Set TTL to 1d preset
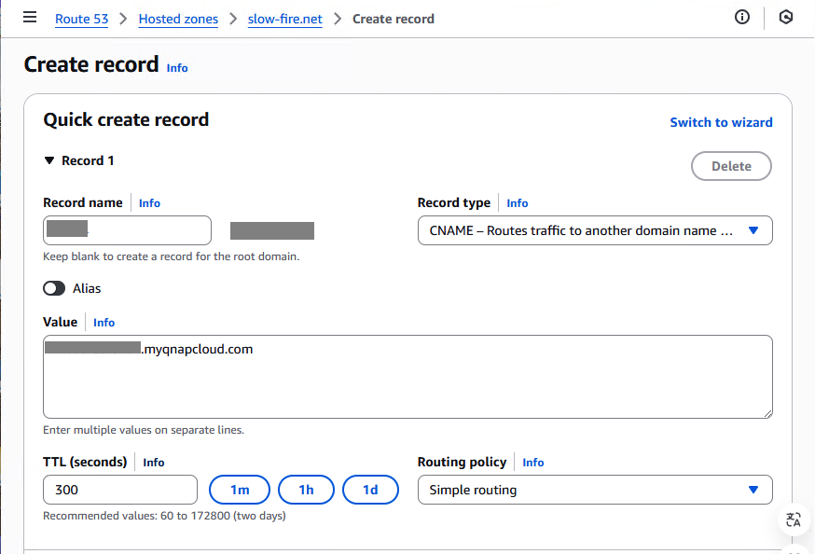815x554 pixels. [370, 490]
